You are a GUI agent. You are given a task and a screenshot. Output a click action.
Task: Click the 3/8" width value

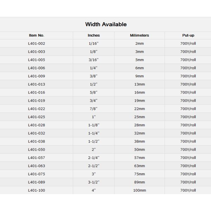[x=94, y=76]
